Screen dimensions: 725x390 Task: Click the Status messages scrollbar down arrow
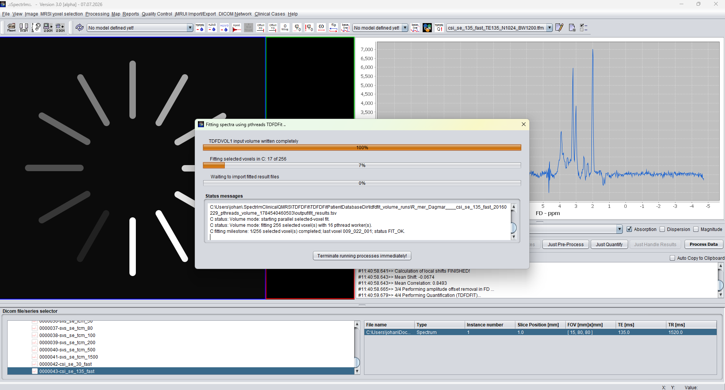[514, 237]
